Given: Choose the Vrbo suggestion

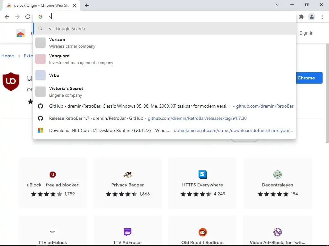Looking at the screenshot, I should tap(164, 75).
